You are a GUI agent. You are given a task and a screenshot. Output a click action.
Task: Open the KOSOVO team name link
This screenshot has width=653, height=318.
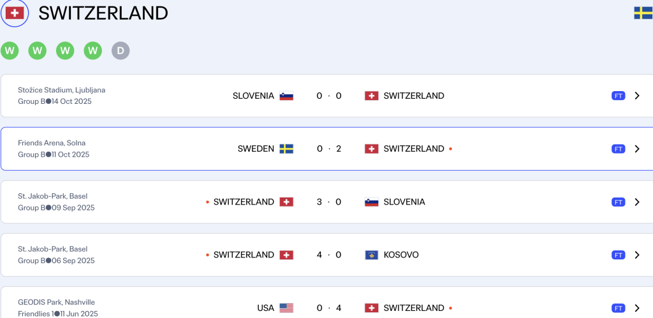pos(401,255)
